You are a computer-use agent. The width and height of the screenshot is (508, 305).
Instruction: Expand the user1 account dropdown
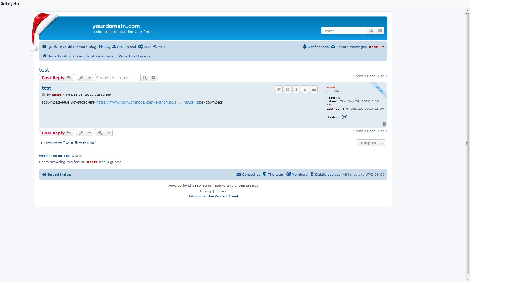click(x=376, y=47)
